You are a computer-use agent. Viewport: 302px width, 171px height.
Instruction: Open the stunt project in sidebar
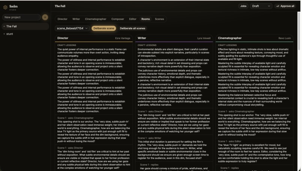(25, 34)
